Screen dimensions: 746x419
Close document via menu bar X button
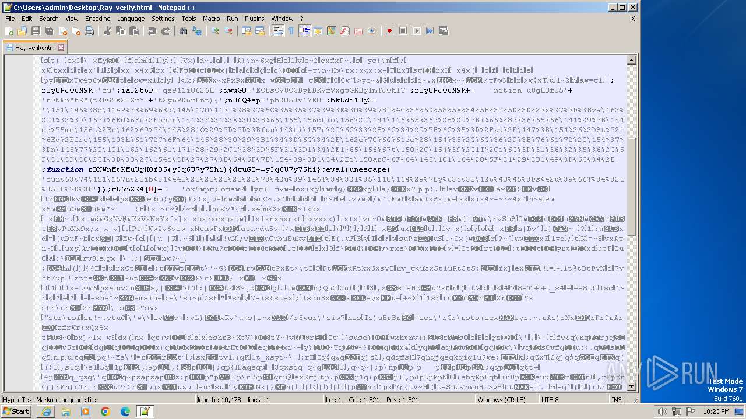tap(633, 19)
